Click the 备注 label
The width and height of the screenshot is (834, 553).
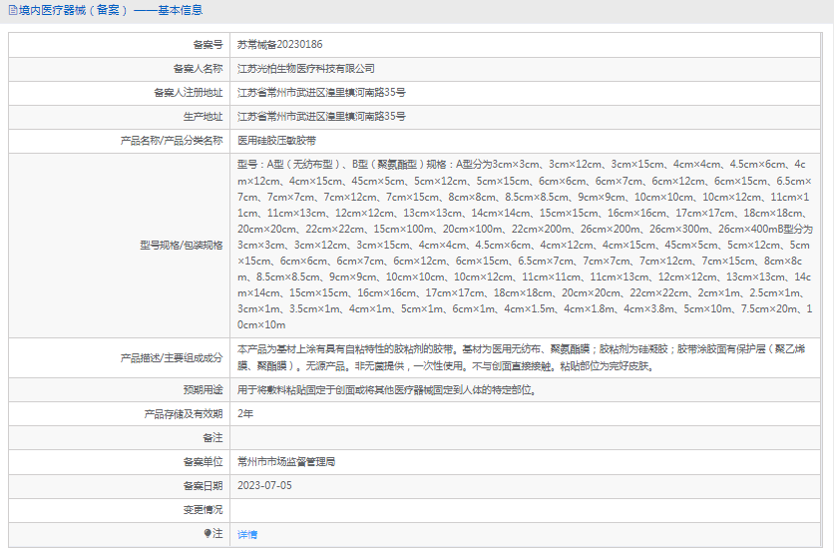(x=212, y=438)
